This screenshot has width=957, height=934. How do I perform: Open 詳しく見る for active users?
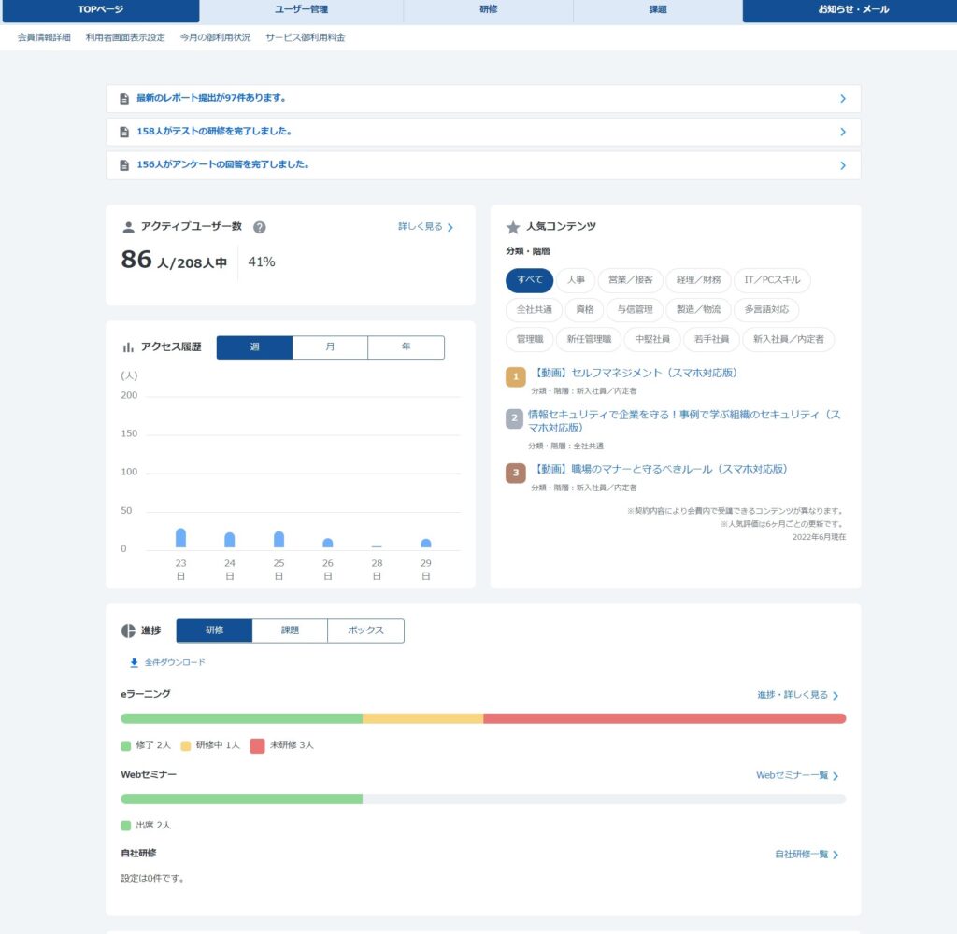[425, 227]
